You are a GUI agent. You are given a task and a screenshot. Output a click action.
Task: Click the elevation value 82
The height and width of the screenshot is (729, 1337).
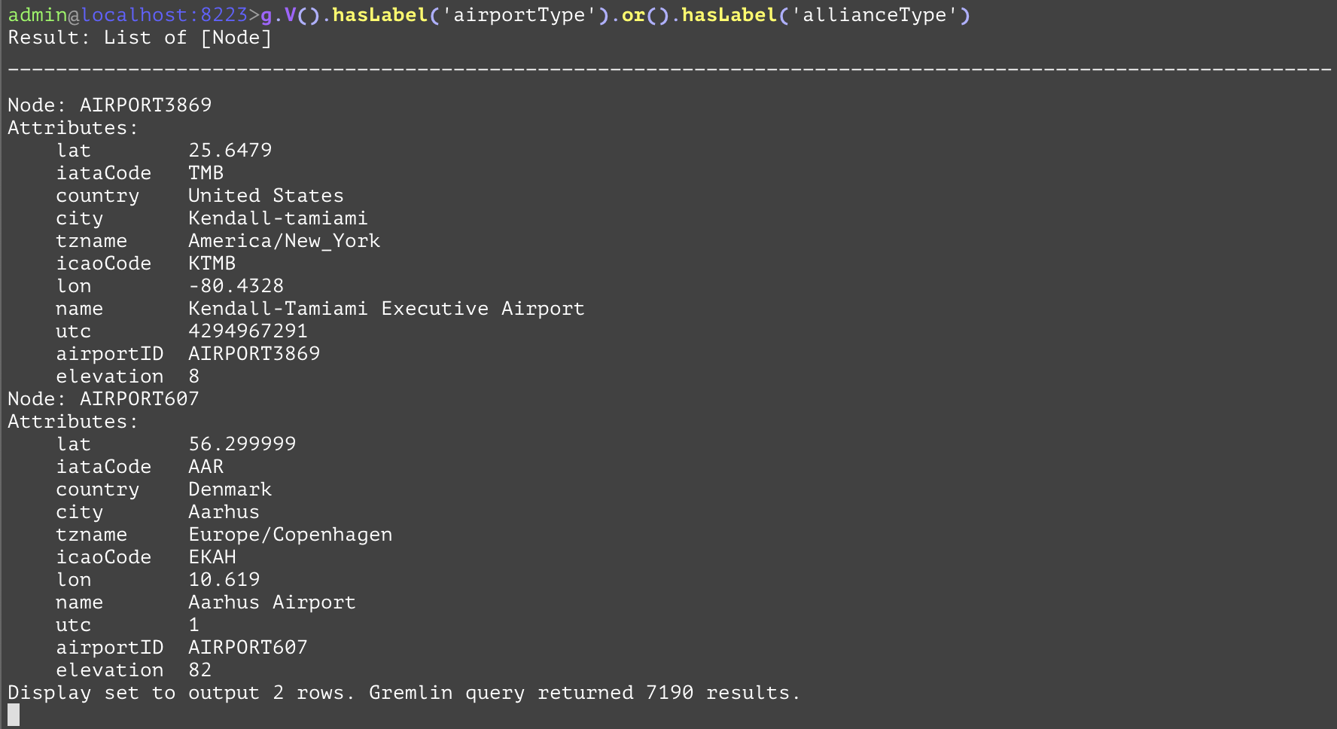click(199, 670)
